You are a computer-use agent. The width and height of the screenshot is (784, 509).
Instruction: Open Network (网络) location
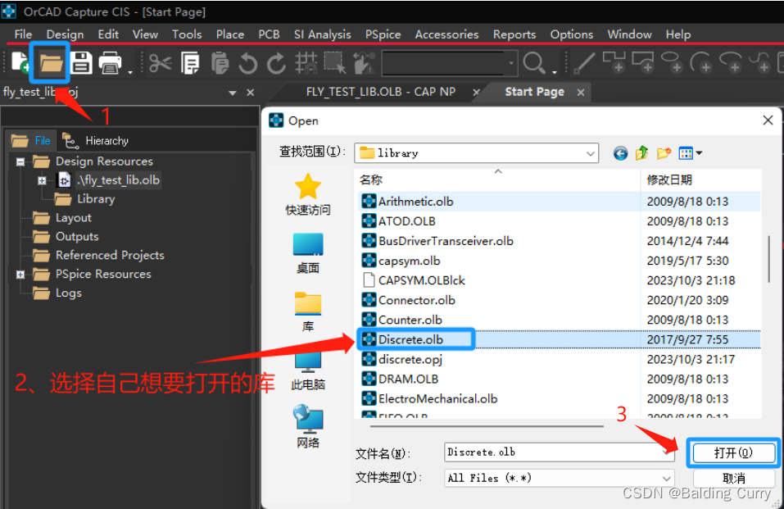coord(308,426)
